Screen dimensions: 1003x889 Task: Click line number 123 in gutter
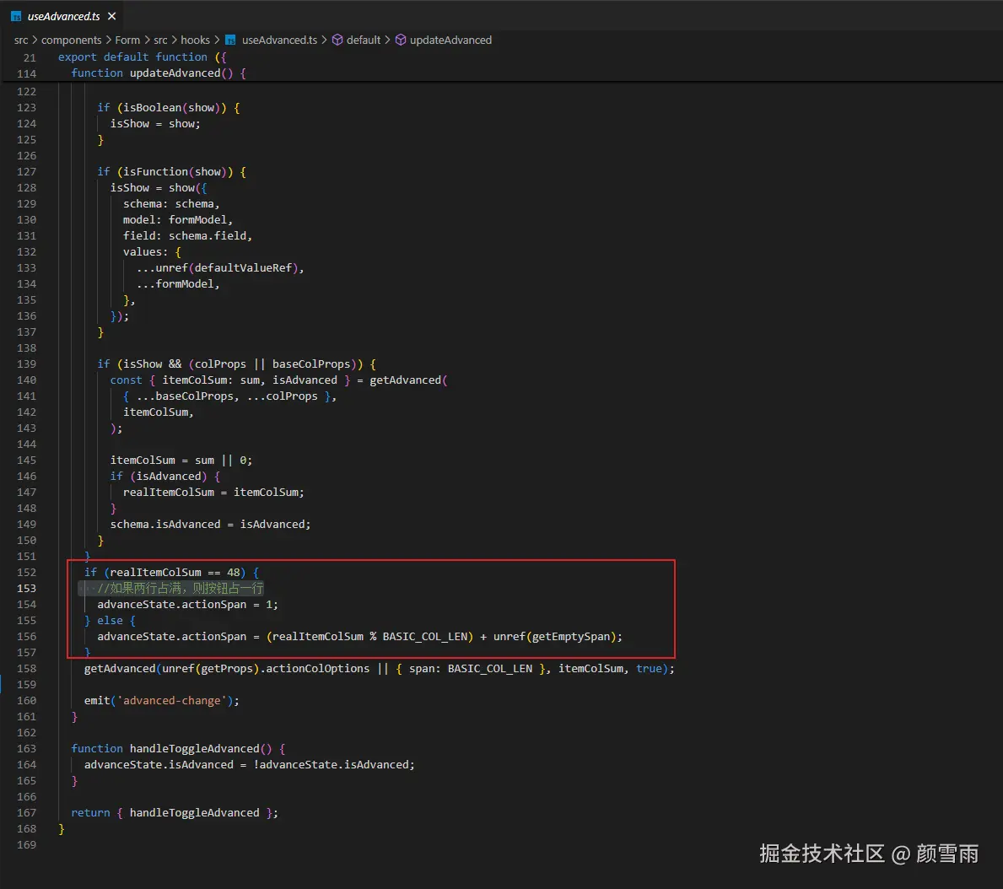coord(26,107)
